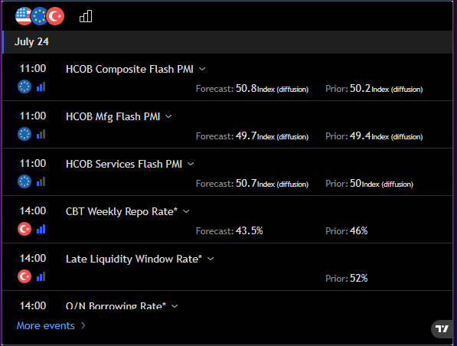Open the country flags filter
This screenshot has height=346, width=457.
tap(40, 16)
